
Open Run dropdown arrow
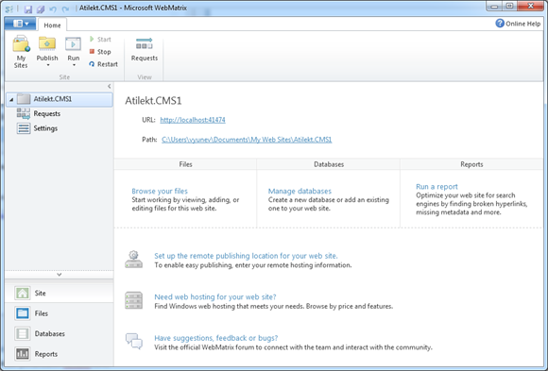(x=74, y=65)
